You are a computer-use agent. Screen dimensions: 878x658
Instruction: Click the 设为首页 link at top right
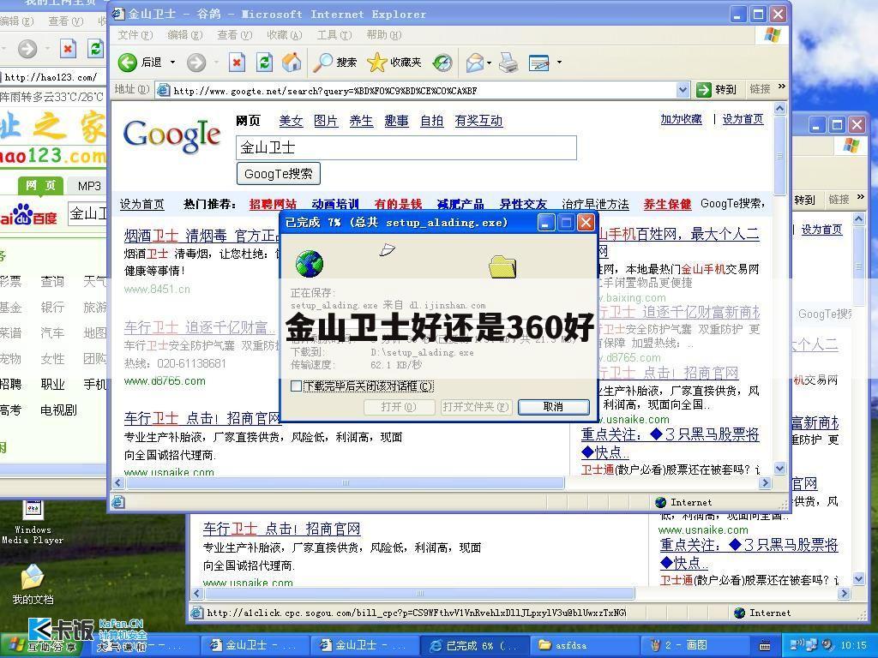pos(743,119)
